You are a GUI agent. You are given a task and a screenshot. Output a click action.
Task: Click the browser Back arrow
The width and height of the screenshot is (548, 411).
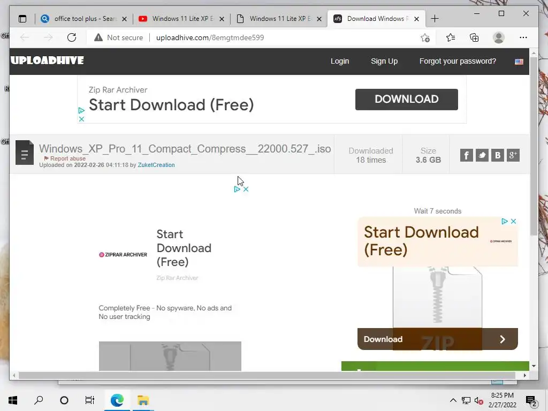25,38
